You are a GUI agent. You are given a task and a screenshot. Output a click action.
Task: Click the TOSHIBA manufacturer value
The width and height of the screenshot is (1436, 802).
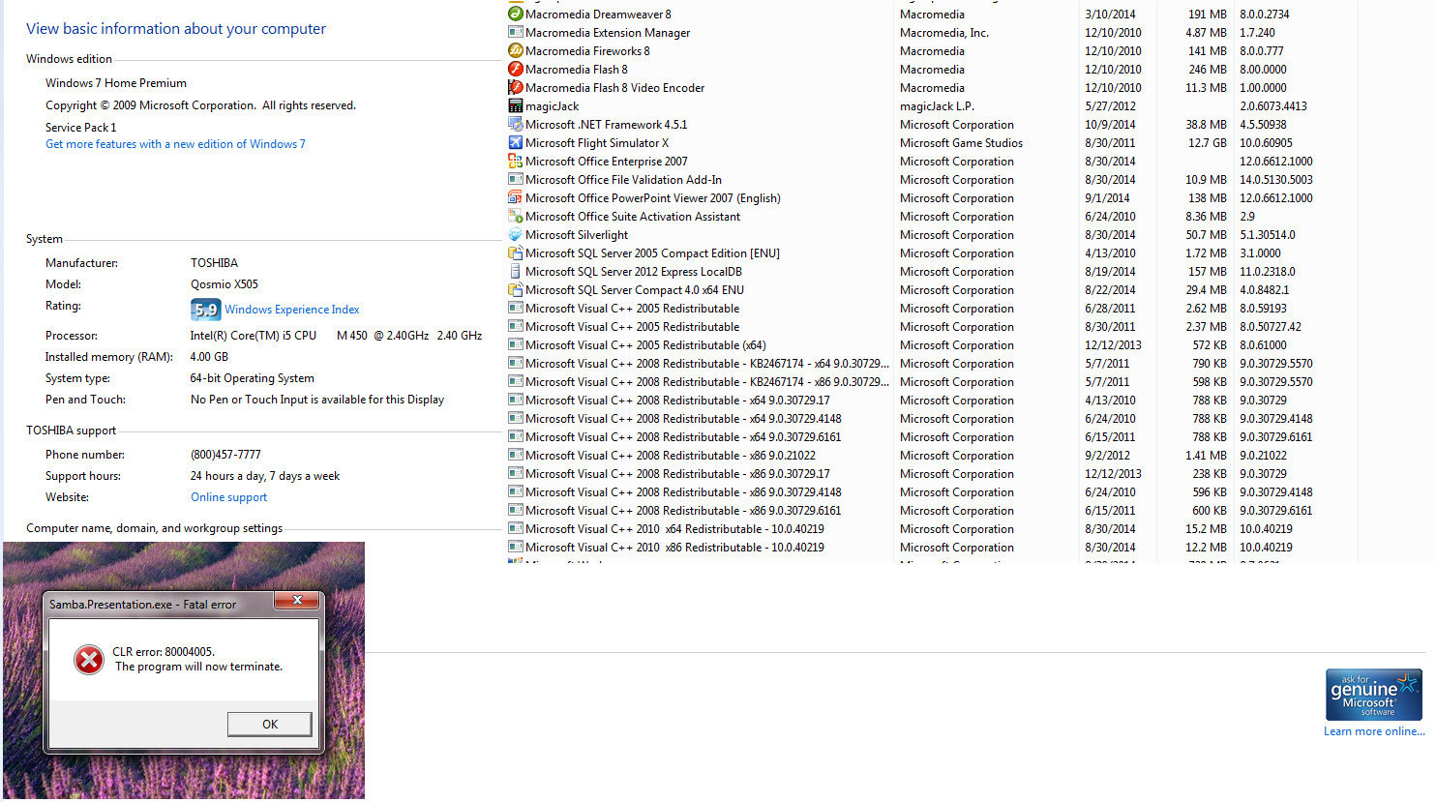[x=214, y=263]
